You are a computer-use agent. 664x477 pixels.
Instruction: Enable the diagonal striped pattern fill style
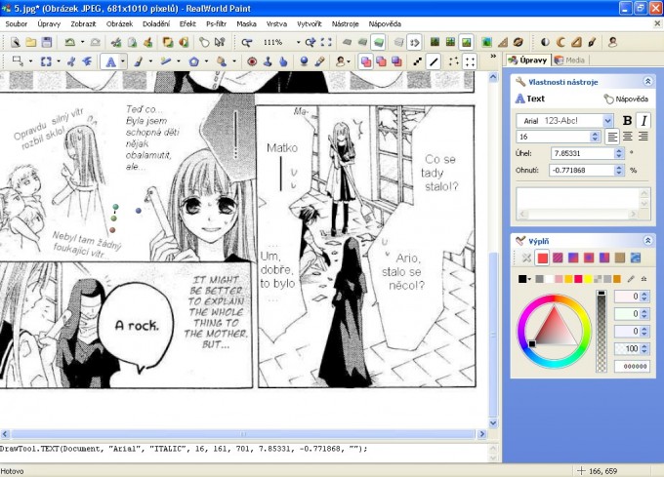point(558,258)
